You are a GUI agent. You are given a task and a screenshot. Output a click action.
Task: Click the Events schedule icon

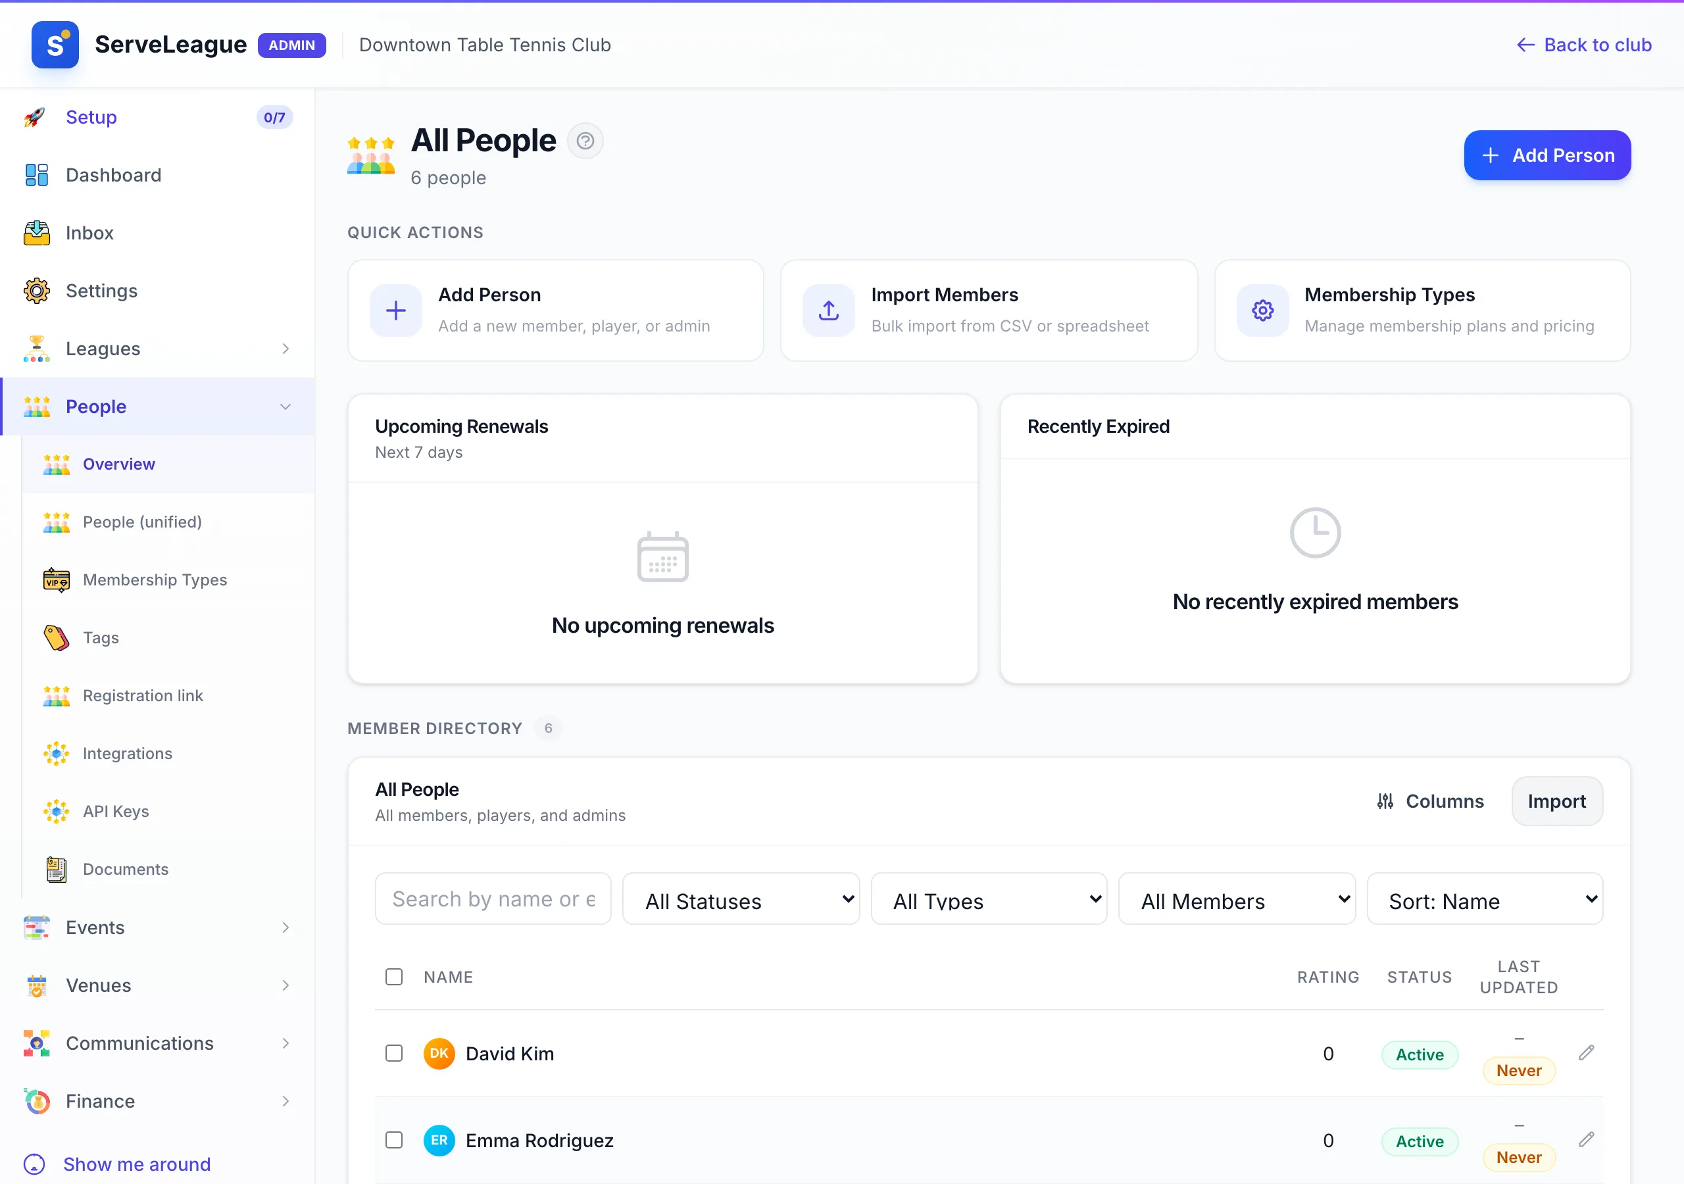point(37,928)
